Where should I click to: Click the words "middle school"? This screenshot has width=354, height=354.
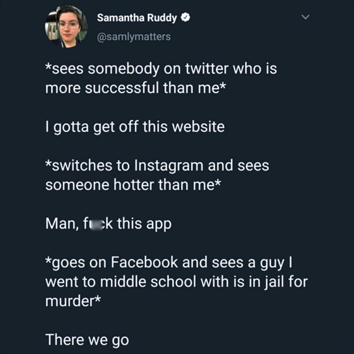tap(148, 282)
